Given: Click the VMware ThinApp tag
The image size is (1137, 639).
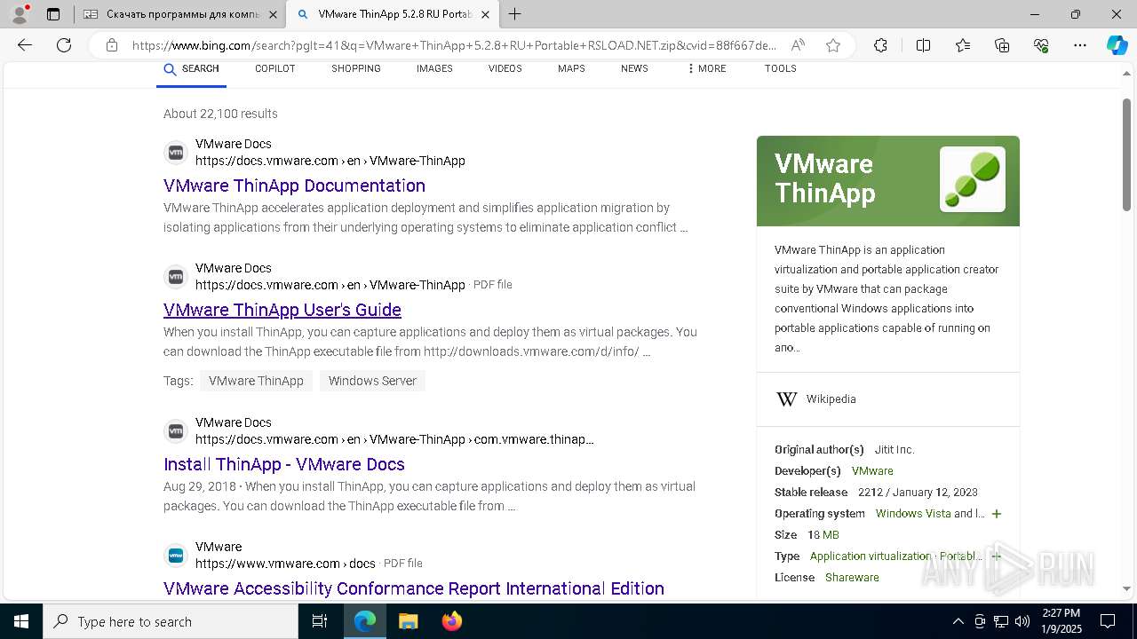Looking at the screenshot, I should tap(256, 381).
